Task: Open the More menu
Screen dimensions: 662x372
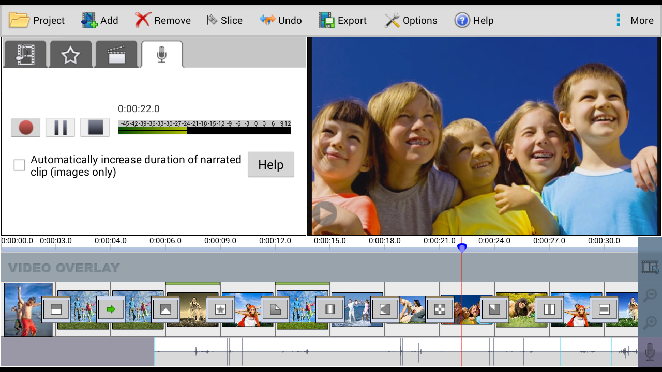Action: coord(635,20)
